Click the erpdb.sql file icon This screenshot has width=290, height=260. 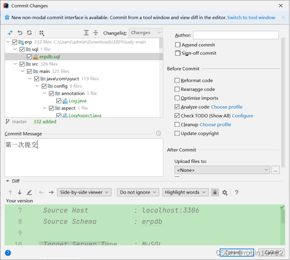tap(36, 57)
